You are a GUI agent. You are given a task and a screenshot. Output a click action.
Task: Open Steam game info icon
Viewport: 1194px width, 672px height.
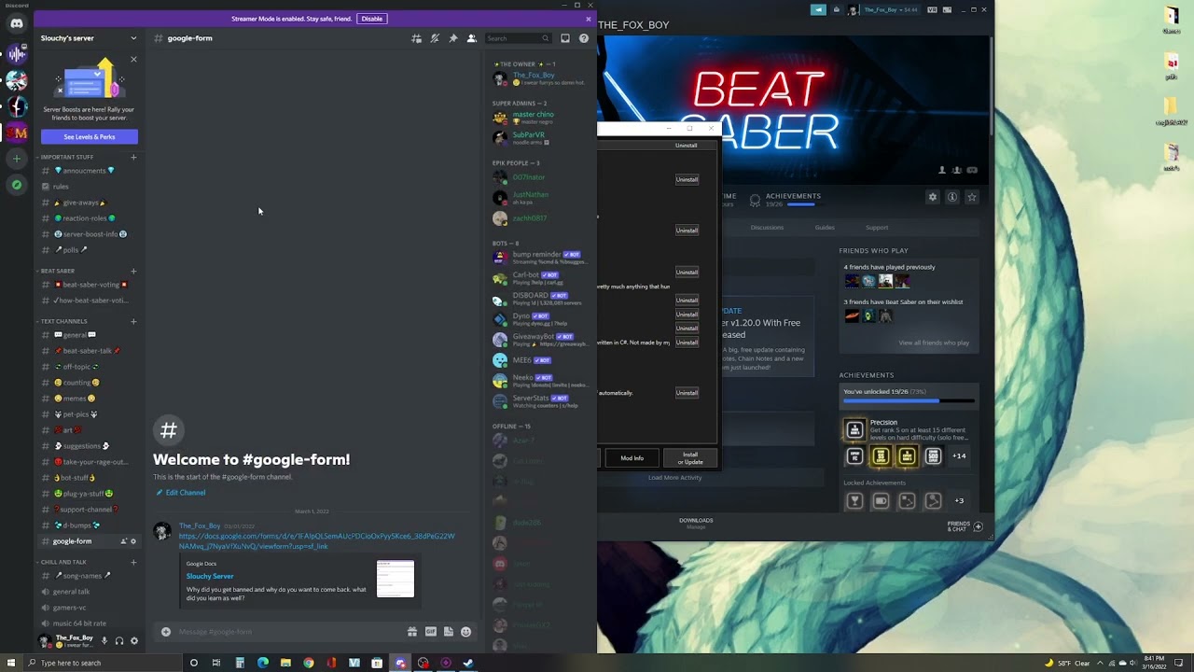(952, 197)
